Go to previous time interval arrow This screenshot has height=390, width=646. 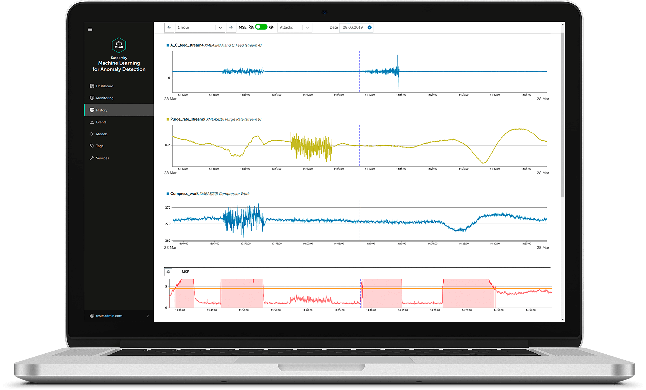[169, 27]
